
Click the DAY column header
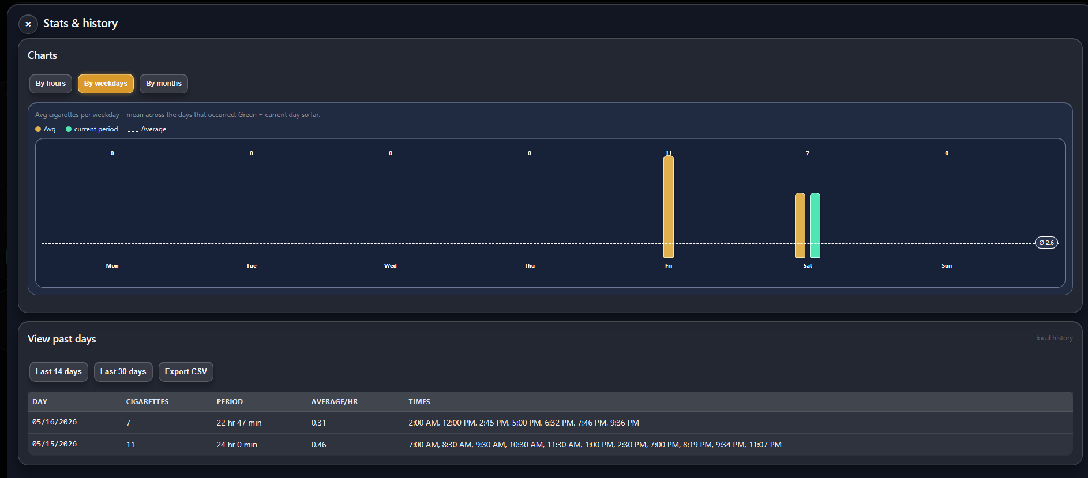(40, 402)
